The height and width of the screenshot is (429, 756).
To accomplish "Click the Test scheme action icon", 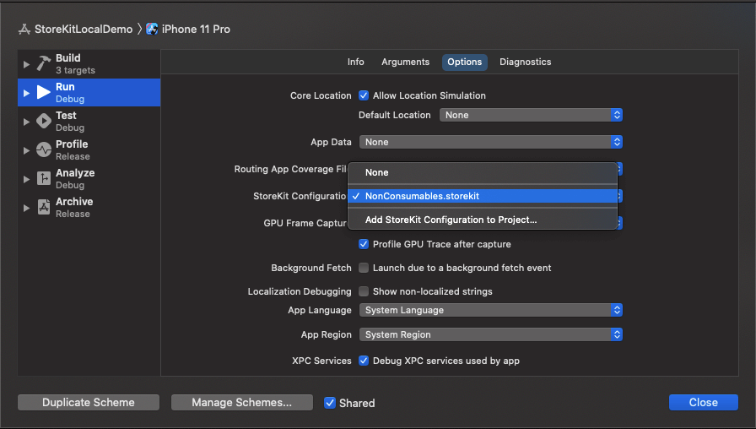I will [44, 122].
